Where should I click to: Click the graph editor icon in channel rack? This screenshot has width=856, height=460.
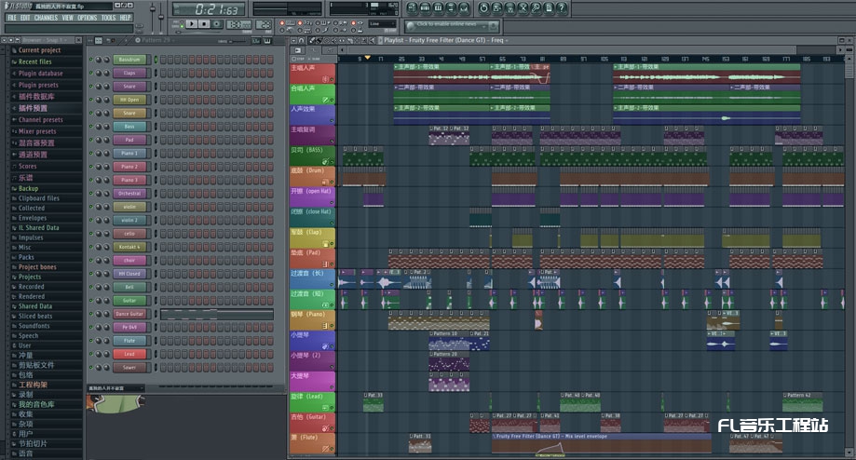pyautogui.click(x=256, y=41)
